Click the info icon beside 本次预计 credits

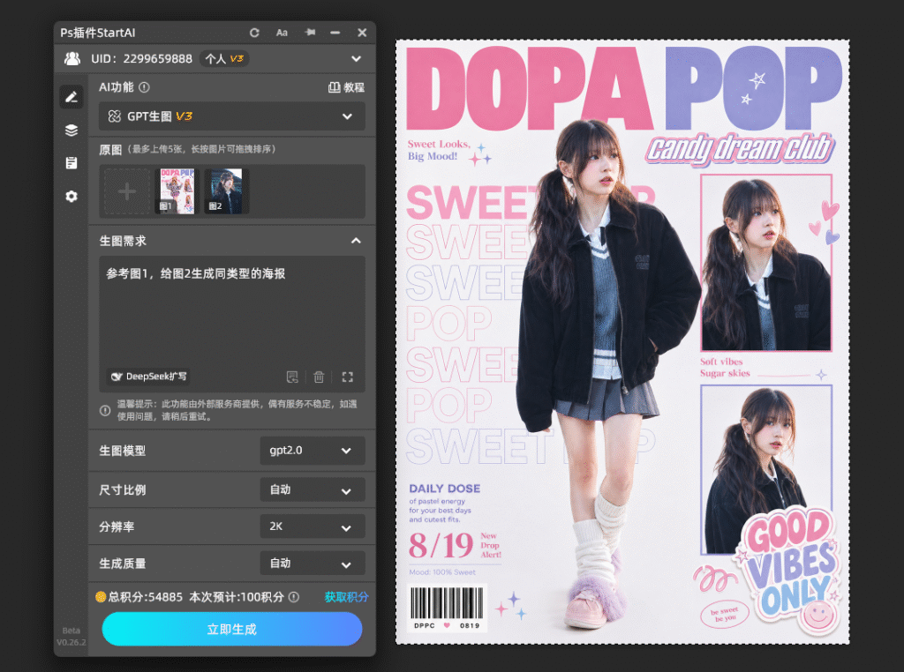294,597
